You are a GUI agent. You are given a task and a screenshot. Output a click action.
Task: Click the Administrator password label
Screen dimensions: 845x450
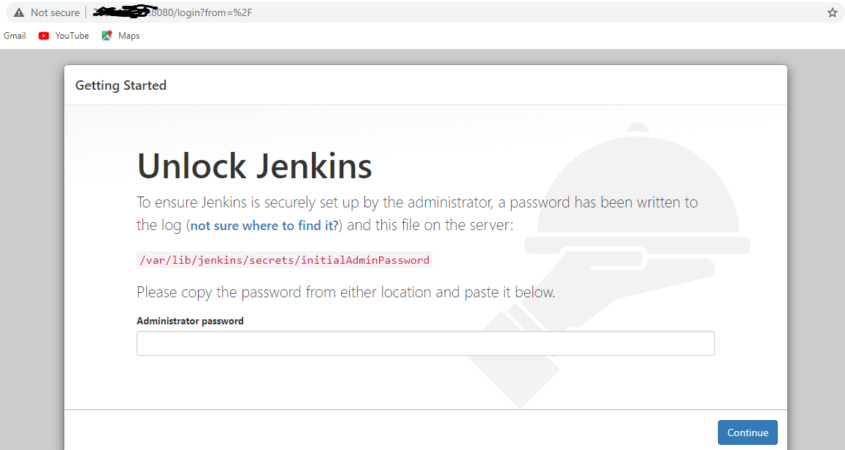click(x=190, y=321)
